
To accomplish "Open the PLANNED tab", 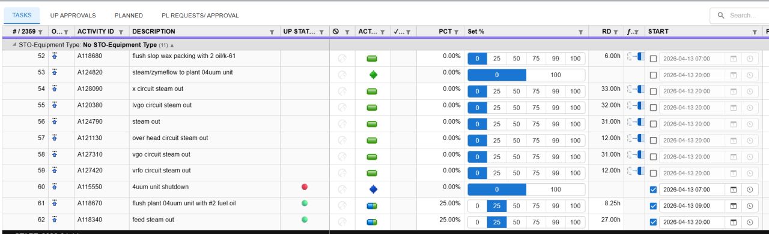I will [x=129, y=16].
